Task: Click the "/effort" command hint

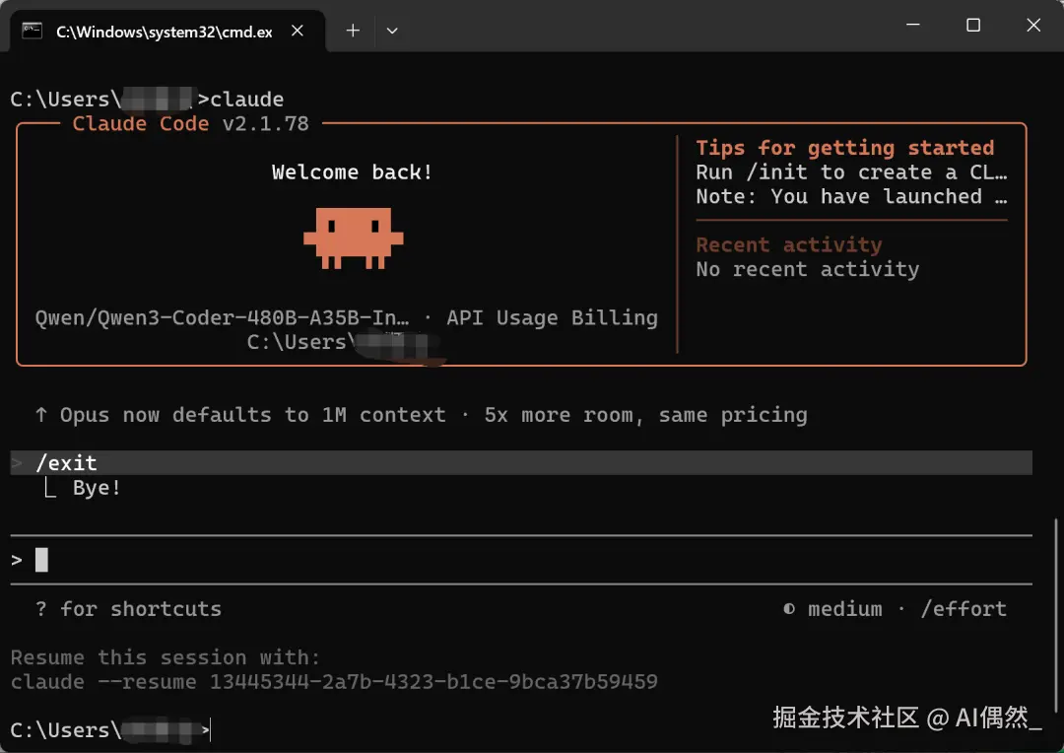Action: [x=963, y=609]
